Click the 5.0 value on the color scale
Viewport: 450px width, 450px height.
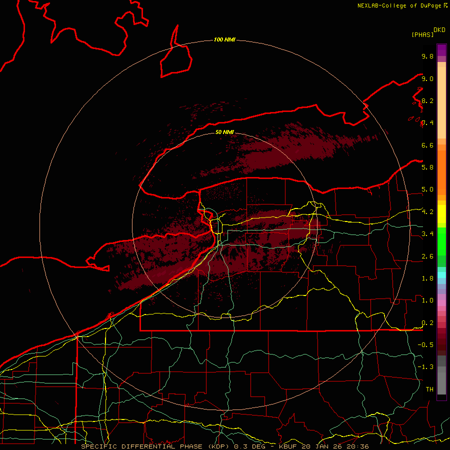[427, 189]
